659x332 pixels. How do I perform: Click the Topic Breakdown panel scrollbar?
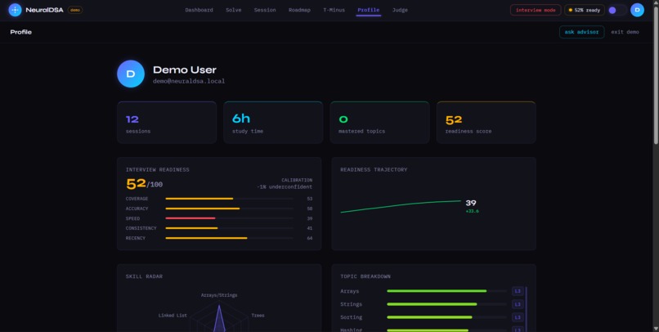click(x=527, y=309)
